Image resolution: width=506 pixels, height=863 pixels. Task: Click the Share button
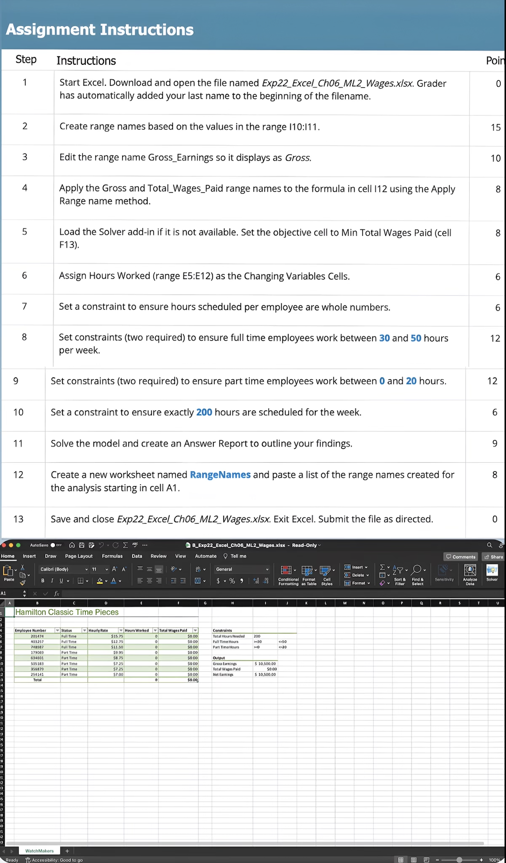click(494, 557)
